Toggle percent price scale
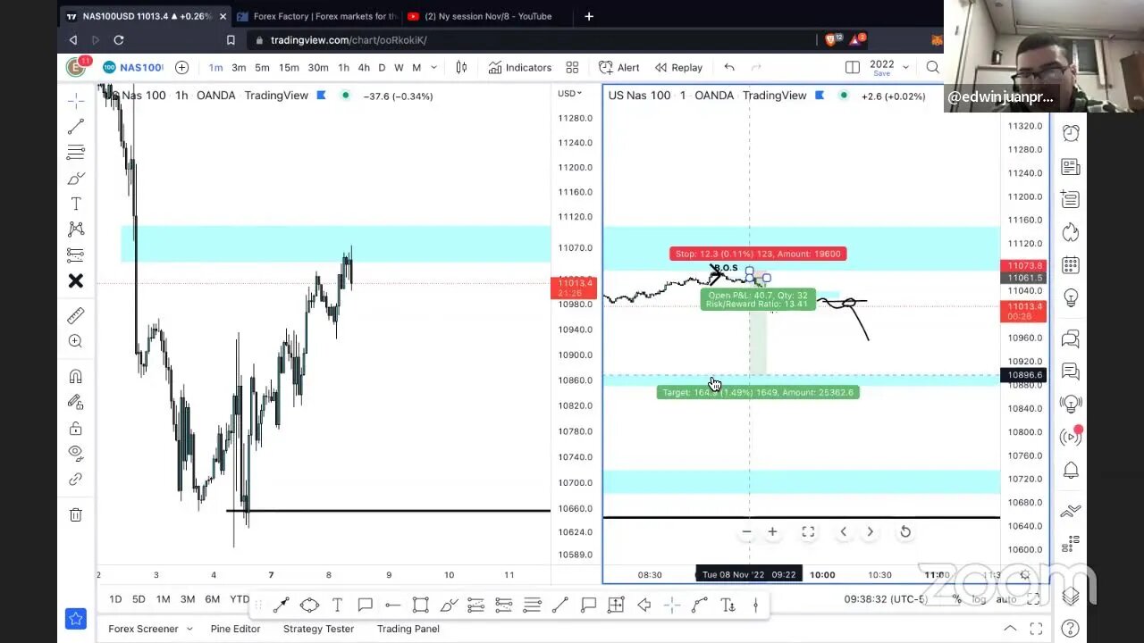Viewport: 1144px width, 643px height. [x=956, y=599]
